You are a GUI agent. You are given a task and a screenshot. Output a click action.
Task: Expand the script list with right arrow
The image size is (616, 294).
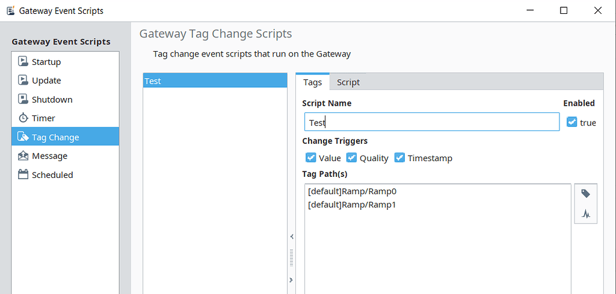click(x=291, y=280)
